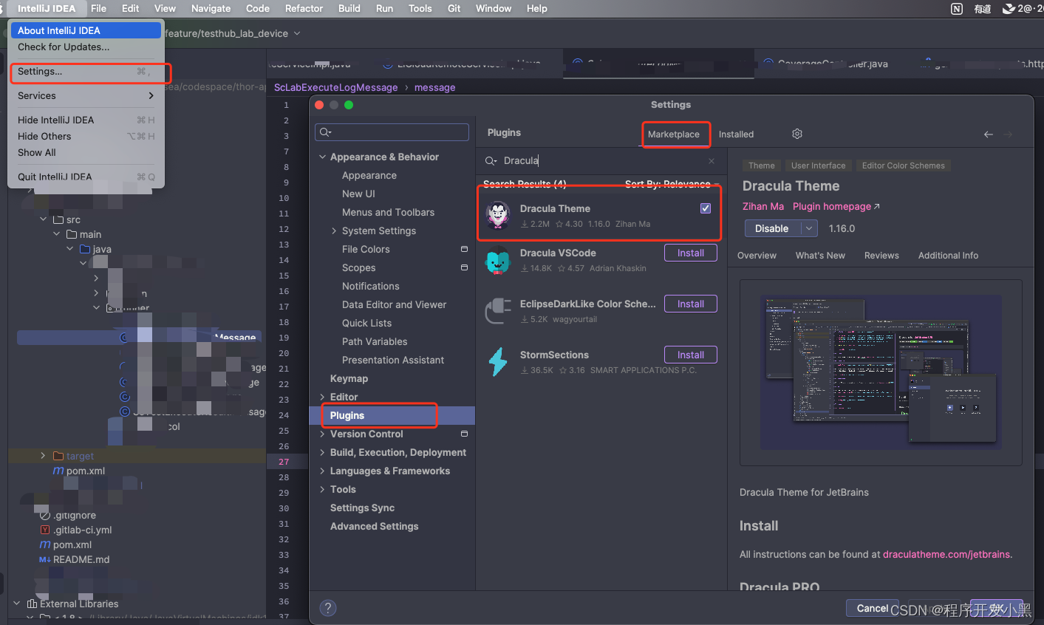Click the README.md markdown file icon
The image size is (1044, 625).
(x=45, y=559)
